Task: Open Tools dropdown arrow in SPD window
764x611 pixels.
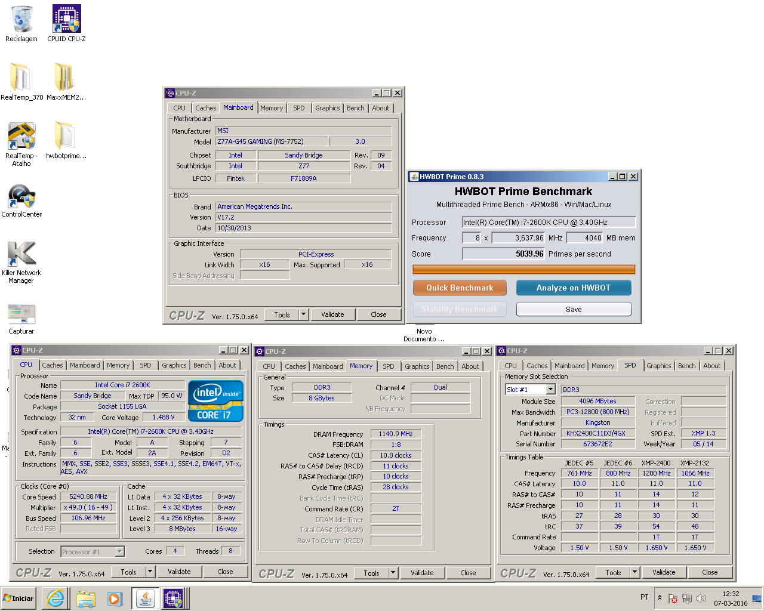Action: pos(634,572)
